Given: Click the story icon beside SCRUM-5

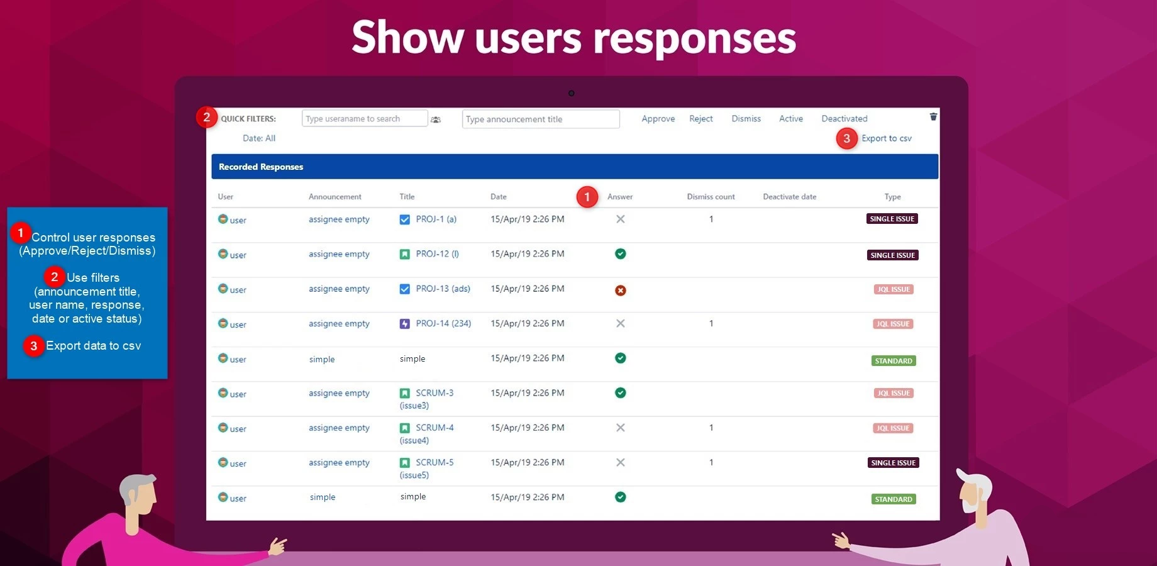Looking at the screenshot, I should pyautogui.click(x=405, y=463).
